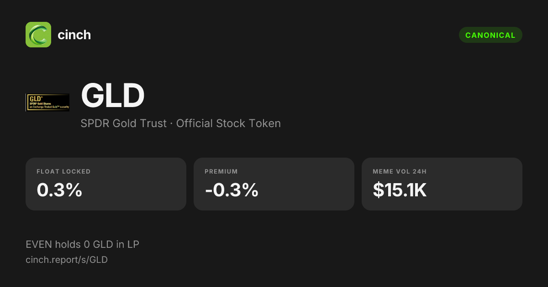The height and width of the screenshot is (287, 548).
Task: Open the cinch.report/s/GLD link
Action: tap(67, 260)
